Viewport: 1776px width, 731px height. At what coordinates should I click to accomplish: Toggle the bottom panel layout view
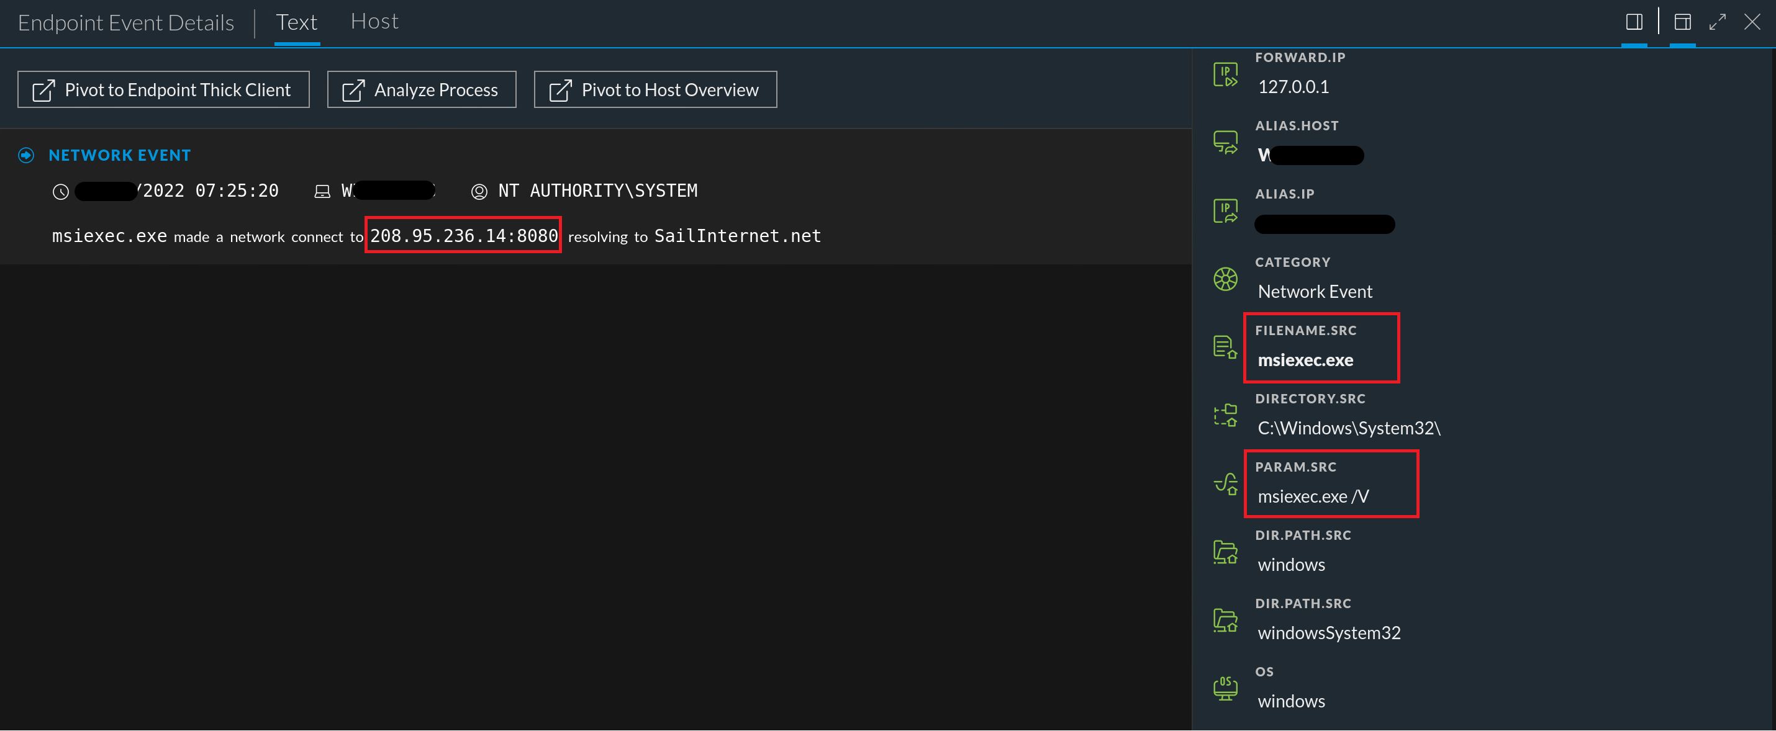1682,22
